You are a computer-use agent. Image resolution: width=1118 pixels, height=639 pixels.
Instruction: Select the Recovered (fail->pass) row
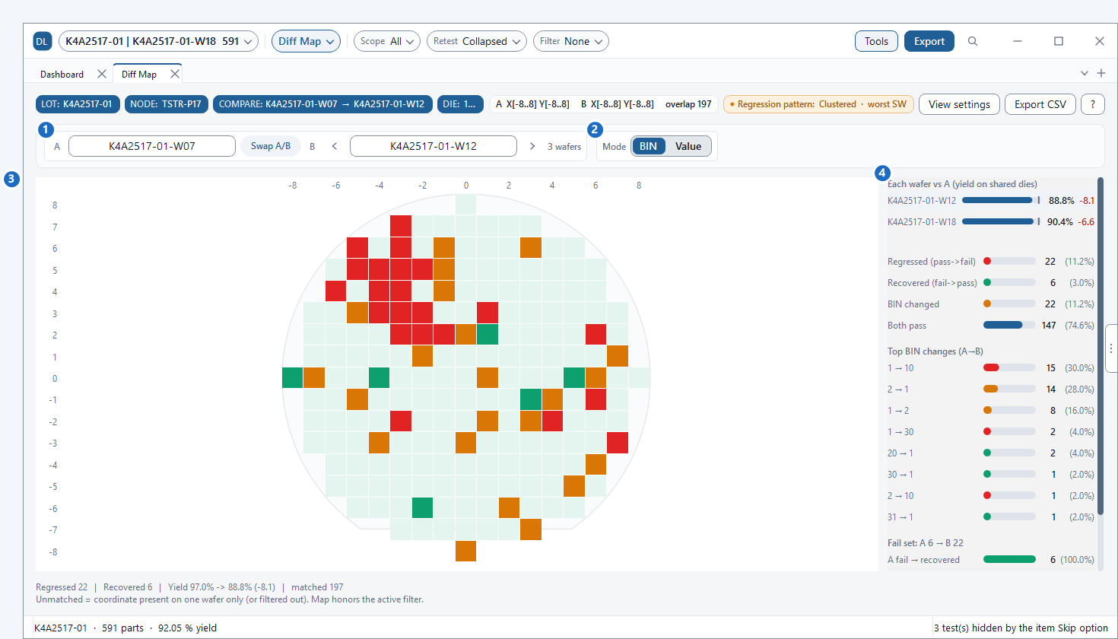tap(991, 282)
